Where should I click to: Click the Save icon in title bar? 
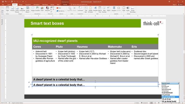[3, 1]
